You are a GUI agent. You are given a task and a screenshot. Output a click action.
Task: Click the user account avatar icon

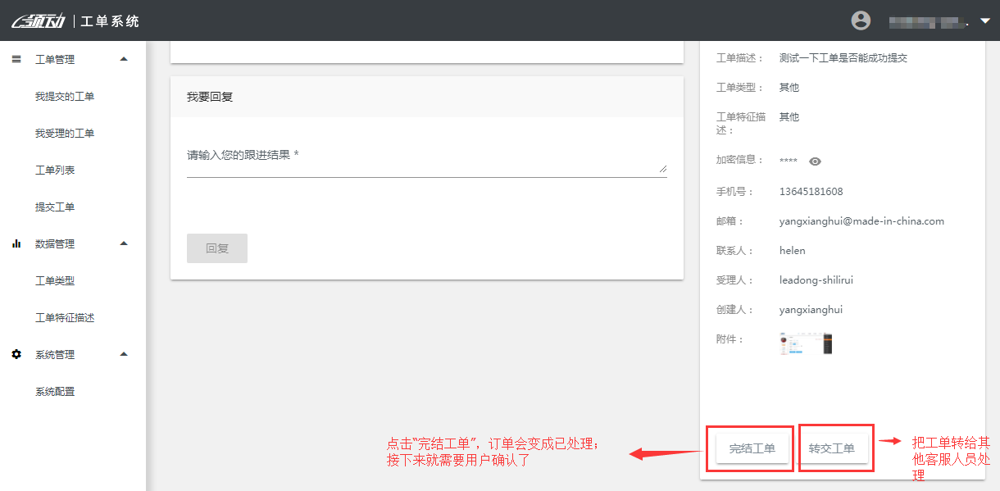coord(861,20)
